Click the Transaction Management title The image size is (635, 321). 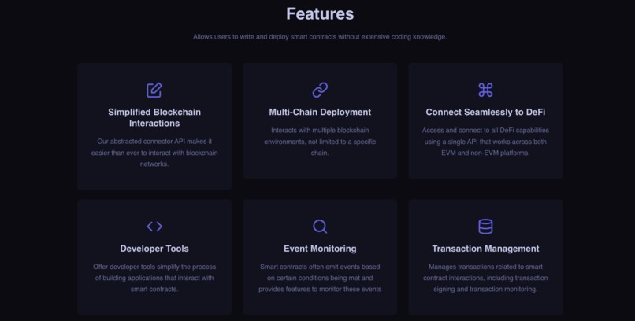click(x=485, y=249)
